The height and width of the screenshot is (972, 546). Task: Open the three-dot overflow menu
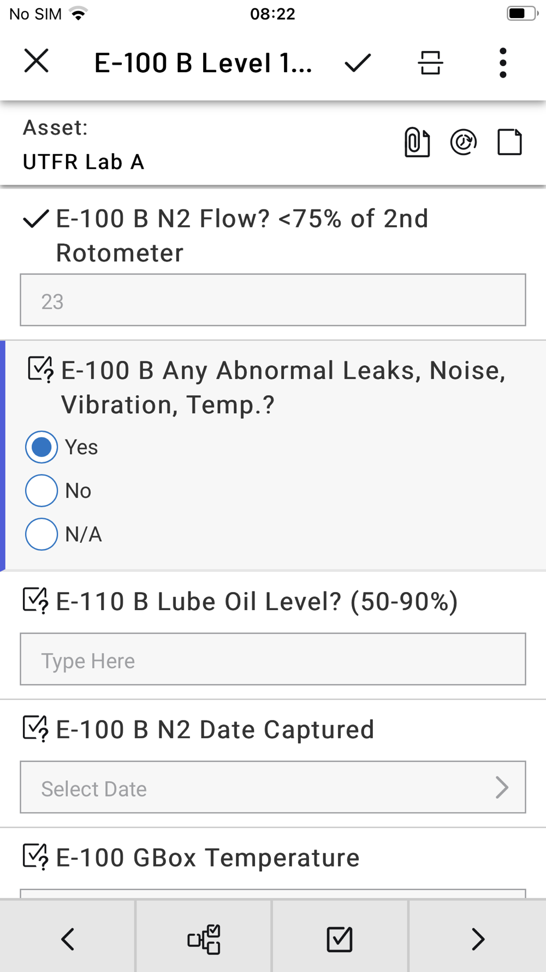(x=503, y=62)
